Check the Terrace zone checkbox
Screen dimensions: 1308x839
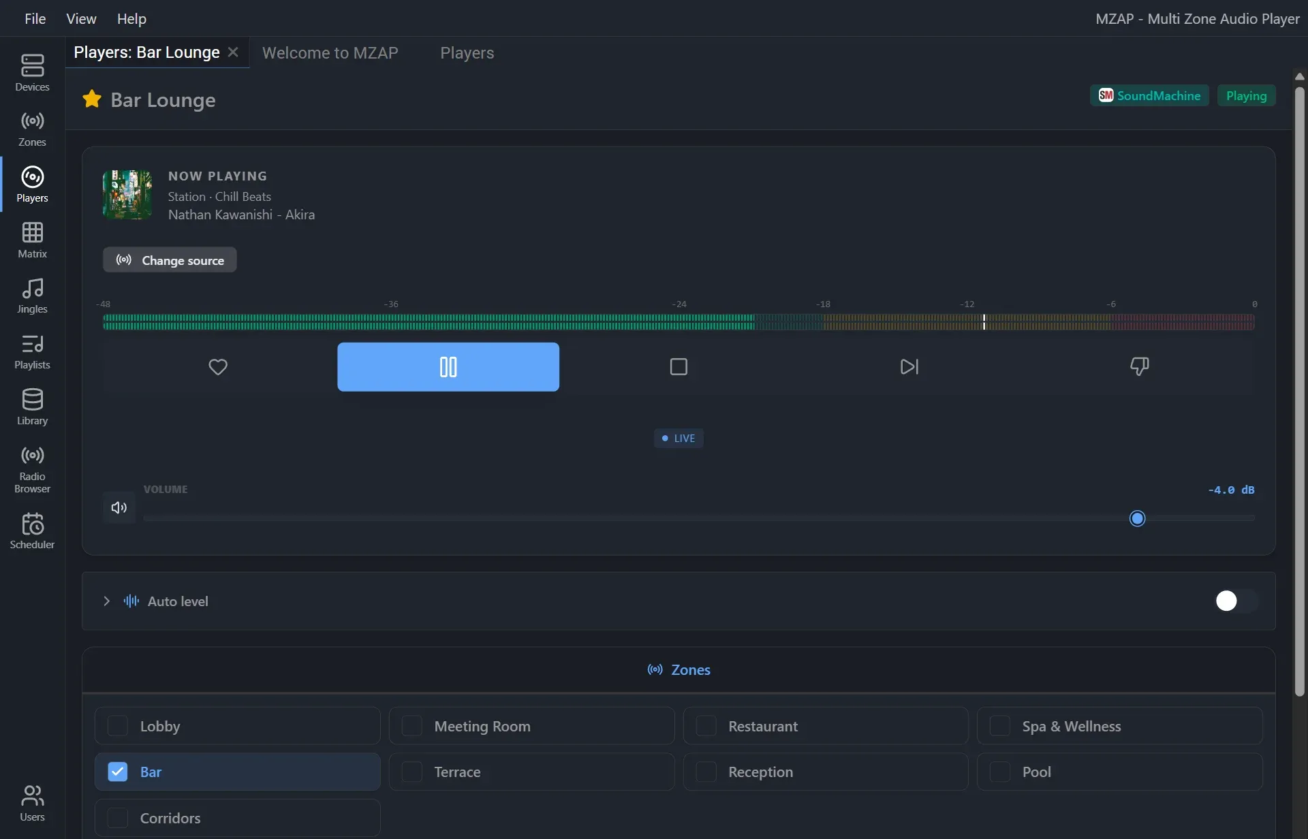(412, 772)
